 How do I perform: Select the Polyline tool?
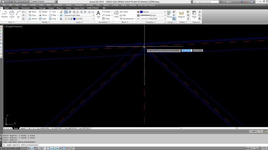coord(5,14)
